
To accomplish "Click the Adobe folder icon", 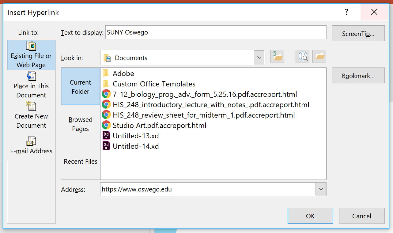I will coord(106,73).
